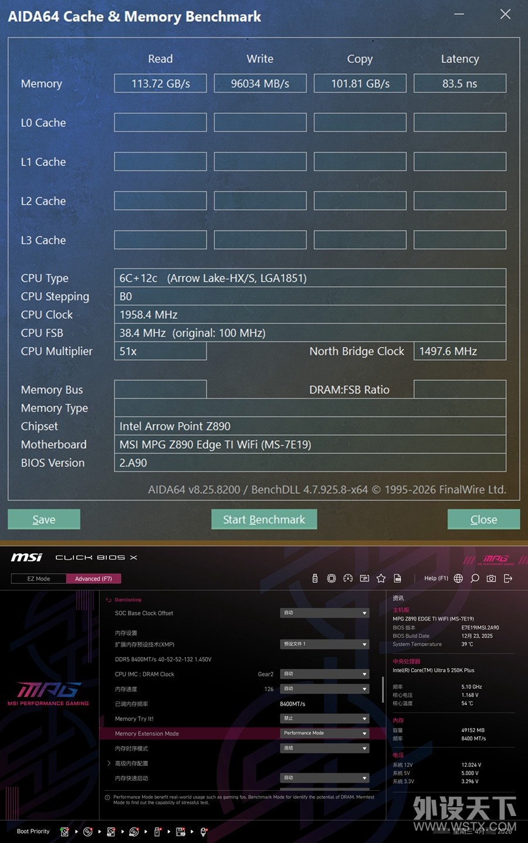The height and width of the screenshot is (843, 528).
Task: Click the BIOS settings list scrollbar
Action: (x=383, y=689)
